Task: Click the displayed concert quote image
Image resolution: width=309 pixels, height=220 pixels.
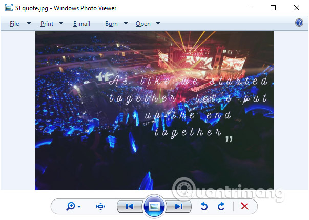Action: click(154, 111)
